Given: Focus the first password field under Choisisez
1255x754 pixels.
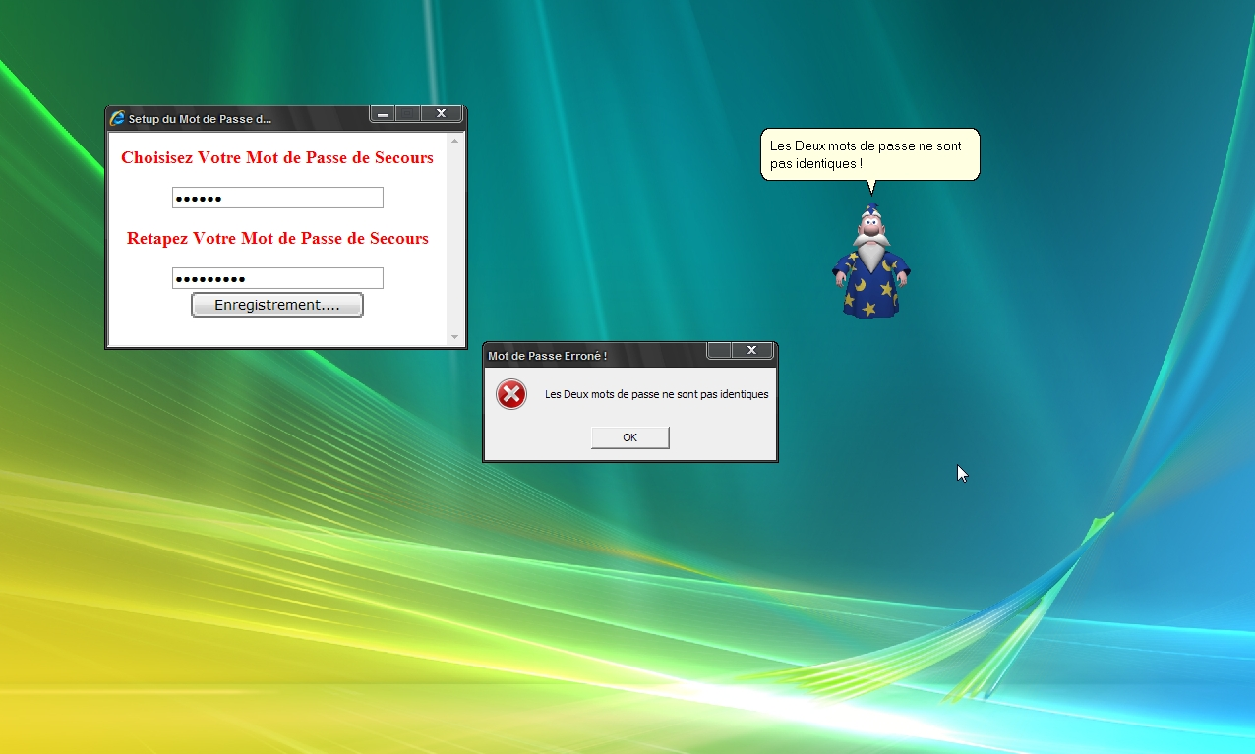Looking at the screenshot, I should click(x=277, y=198).
